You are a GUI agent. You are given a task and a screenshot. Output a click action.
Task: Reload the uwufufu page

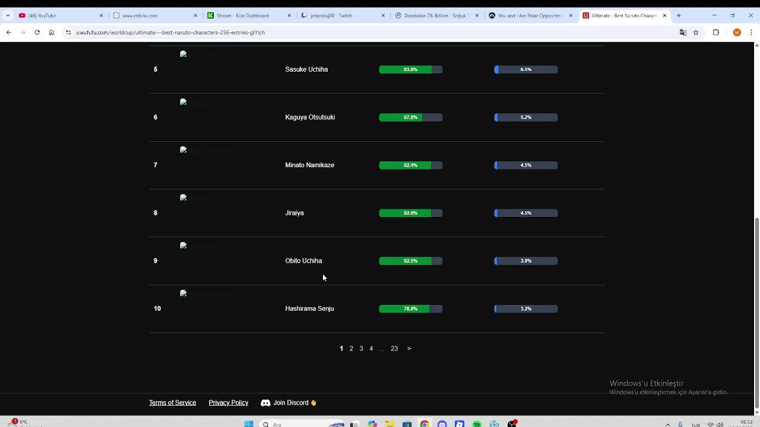37,33
